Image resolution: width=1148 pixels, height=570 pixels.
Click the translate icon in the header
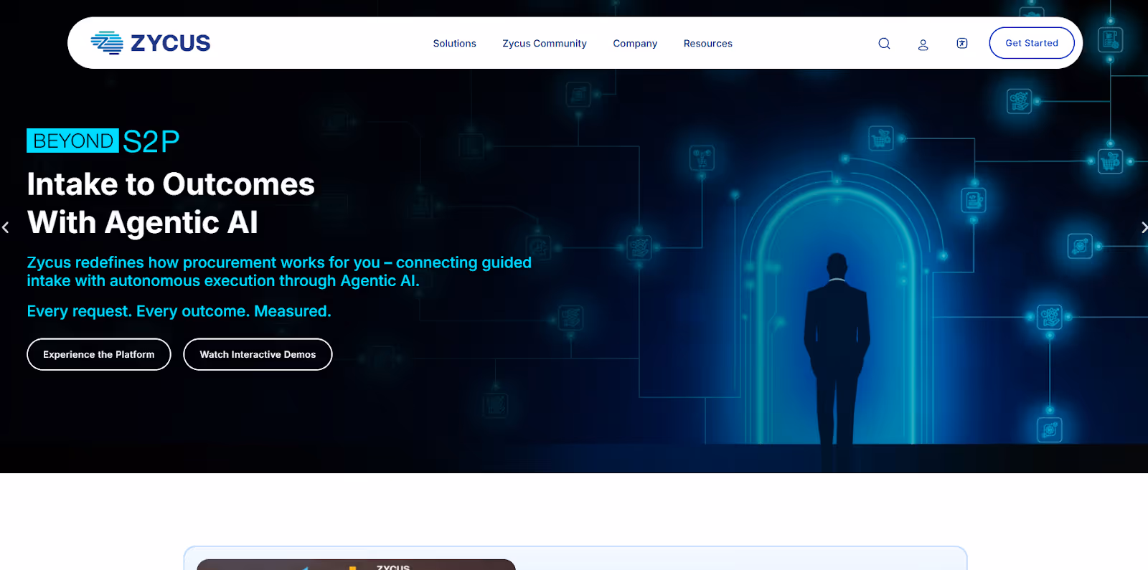click(x=962, y=44)
